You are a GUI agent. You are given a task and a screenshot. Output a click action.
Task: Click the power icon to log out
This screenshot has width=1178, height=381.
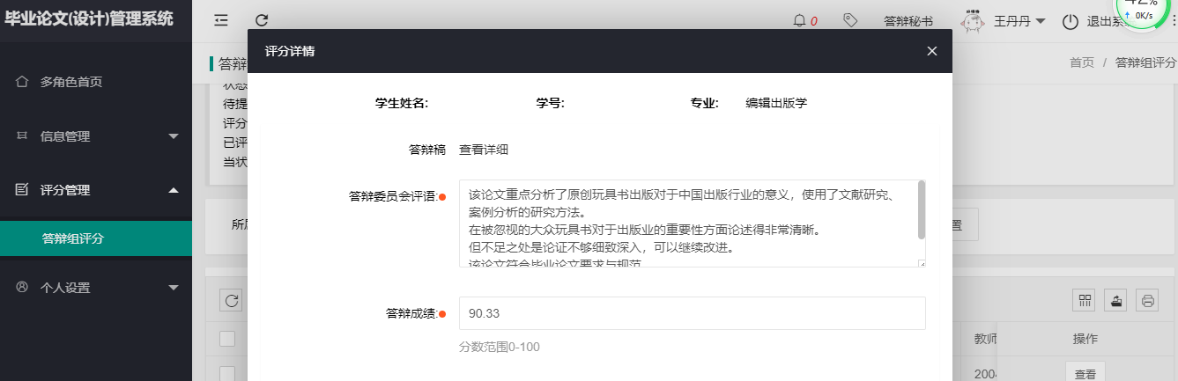point(1070,21)
